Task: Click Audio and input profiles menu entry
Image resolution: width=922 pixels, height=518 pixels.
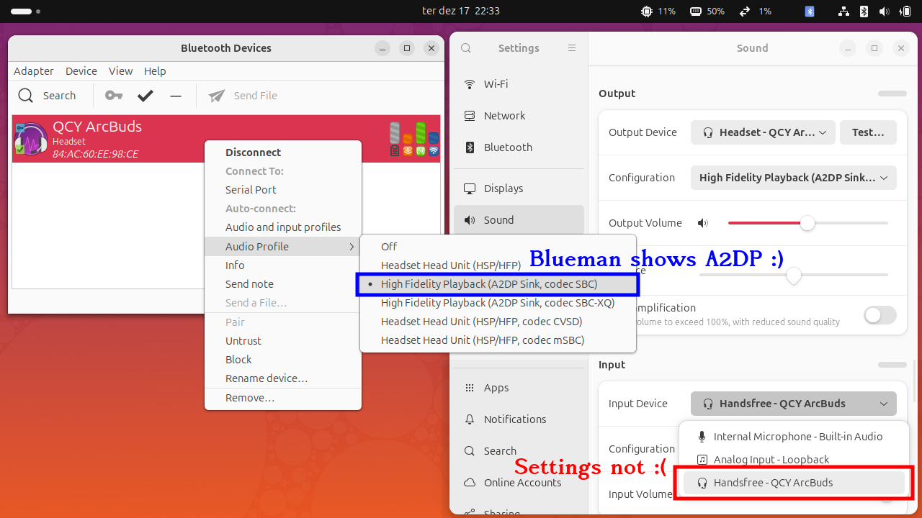Action: [x=283, y=227]
